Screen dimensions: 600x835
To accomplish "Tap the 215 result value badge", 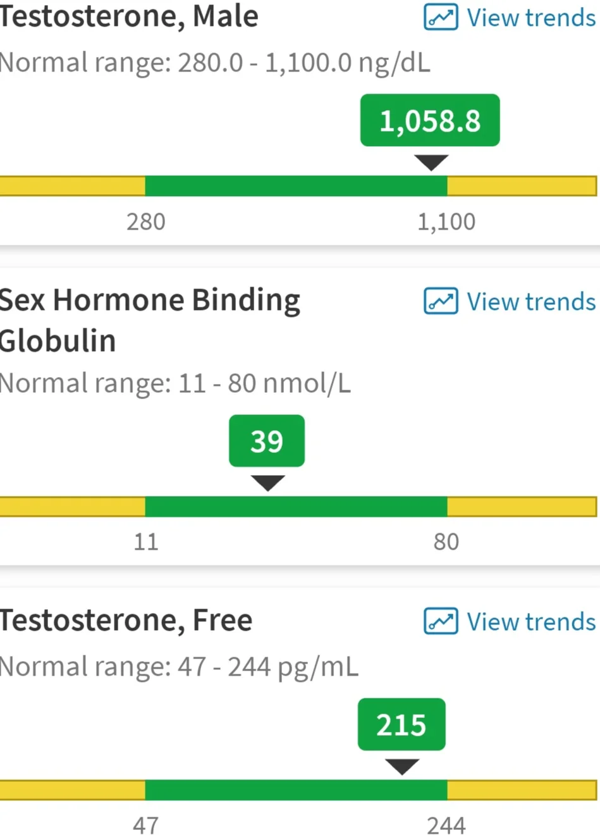I will pyautogui.click(x=401, y=724).
